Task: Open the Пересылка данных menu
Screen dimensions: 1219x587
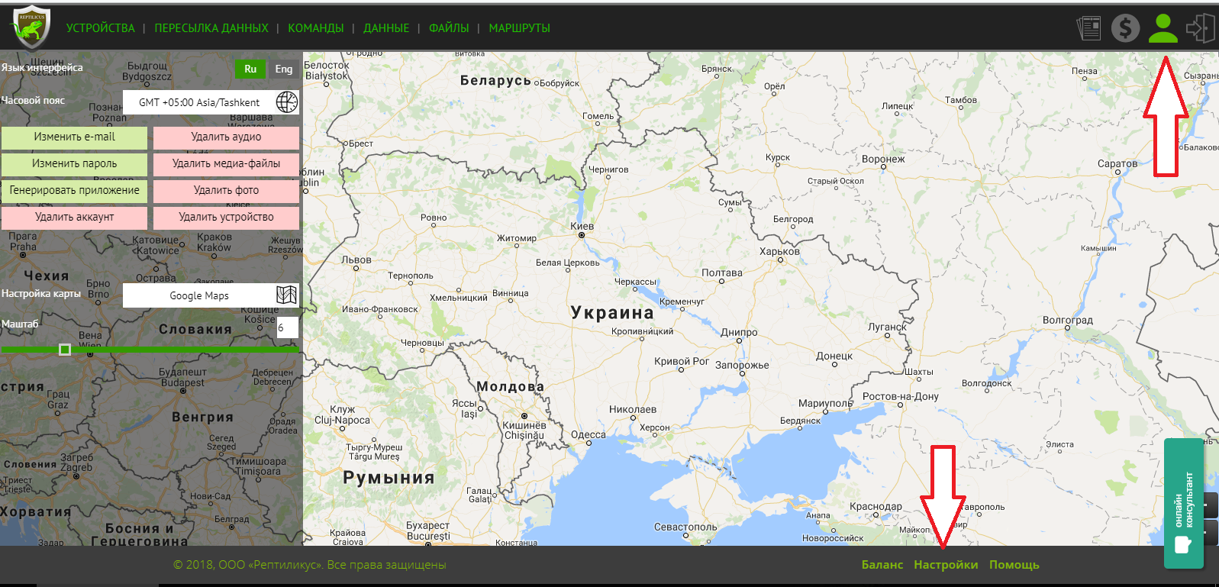Action: [x=211, y=28]
